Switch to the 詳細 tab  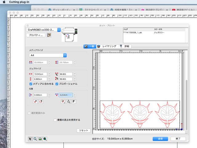125,46
